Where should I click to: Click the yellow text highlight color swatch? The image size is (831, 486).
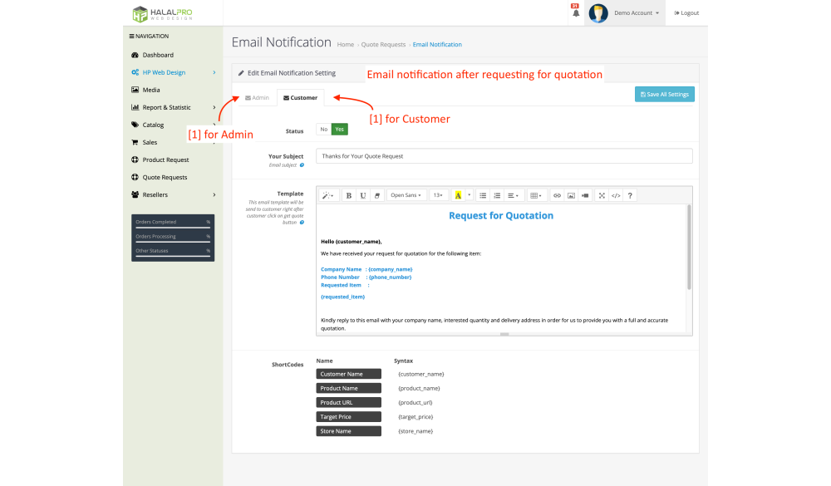[x=458, y=195]
